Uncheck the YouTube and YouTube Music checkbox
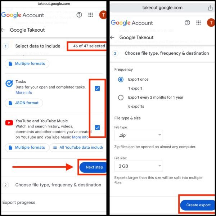This screenshot has width=216, height=216. coord(97,127)
